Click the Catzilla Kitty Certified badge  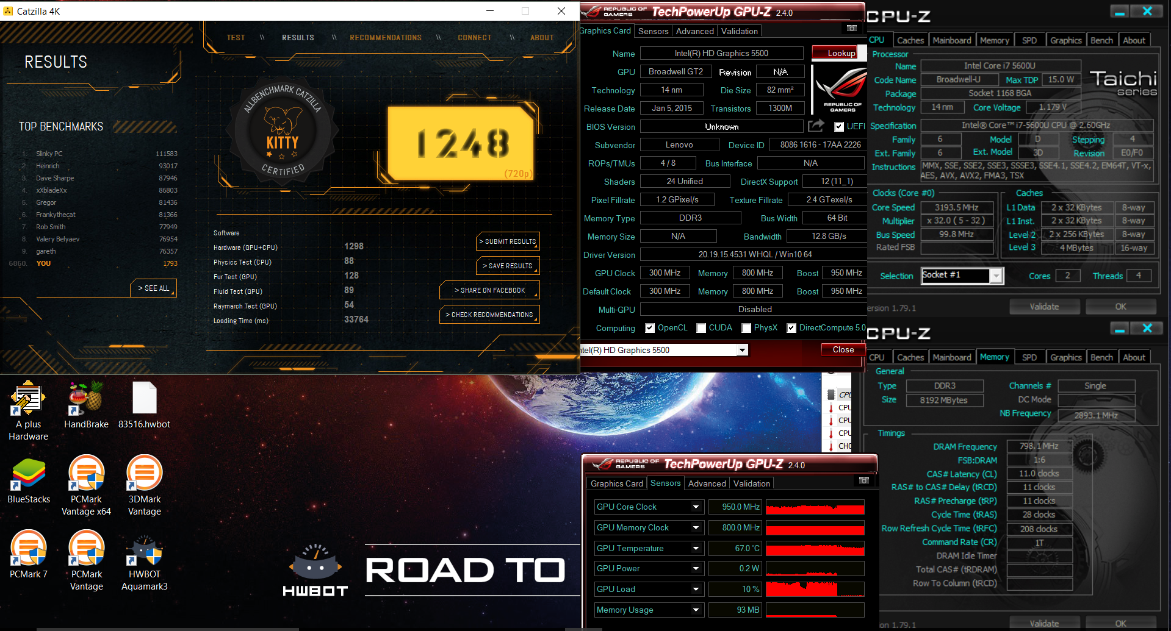click(x=282, y=131)
